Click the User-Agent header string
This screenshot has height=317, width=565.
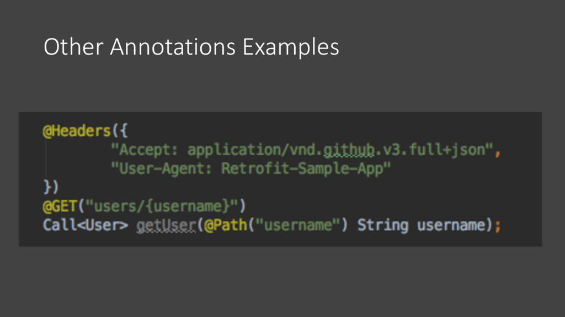[251, 168]
